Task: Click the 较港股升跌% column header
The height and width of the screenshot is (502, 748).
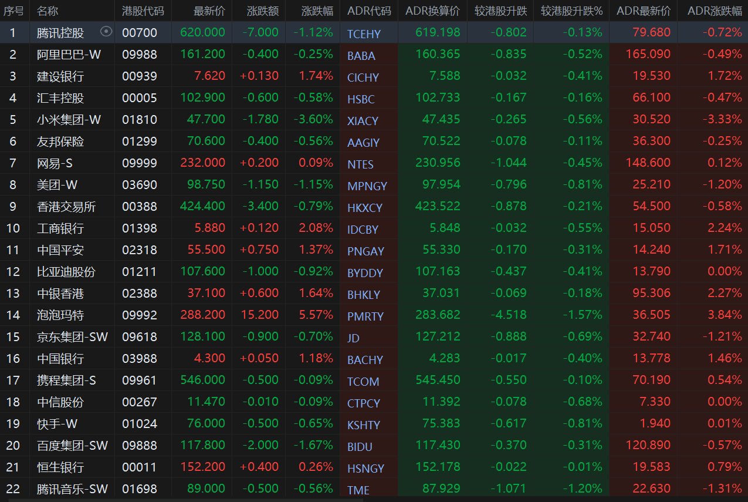Action: coord(571,11)
